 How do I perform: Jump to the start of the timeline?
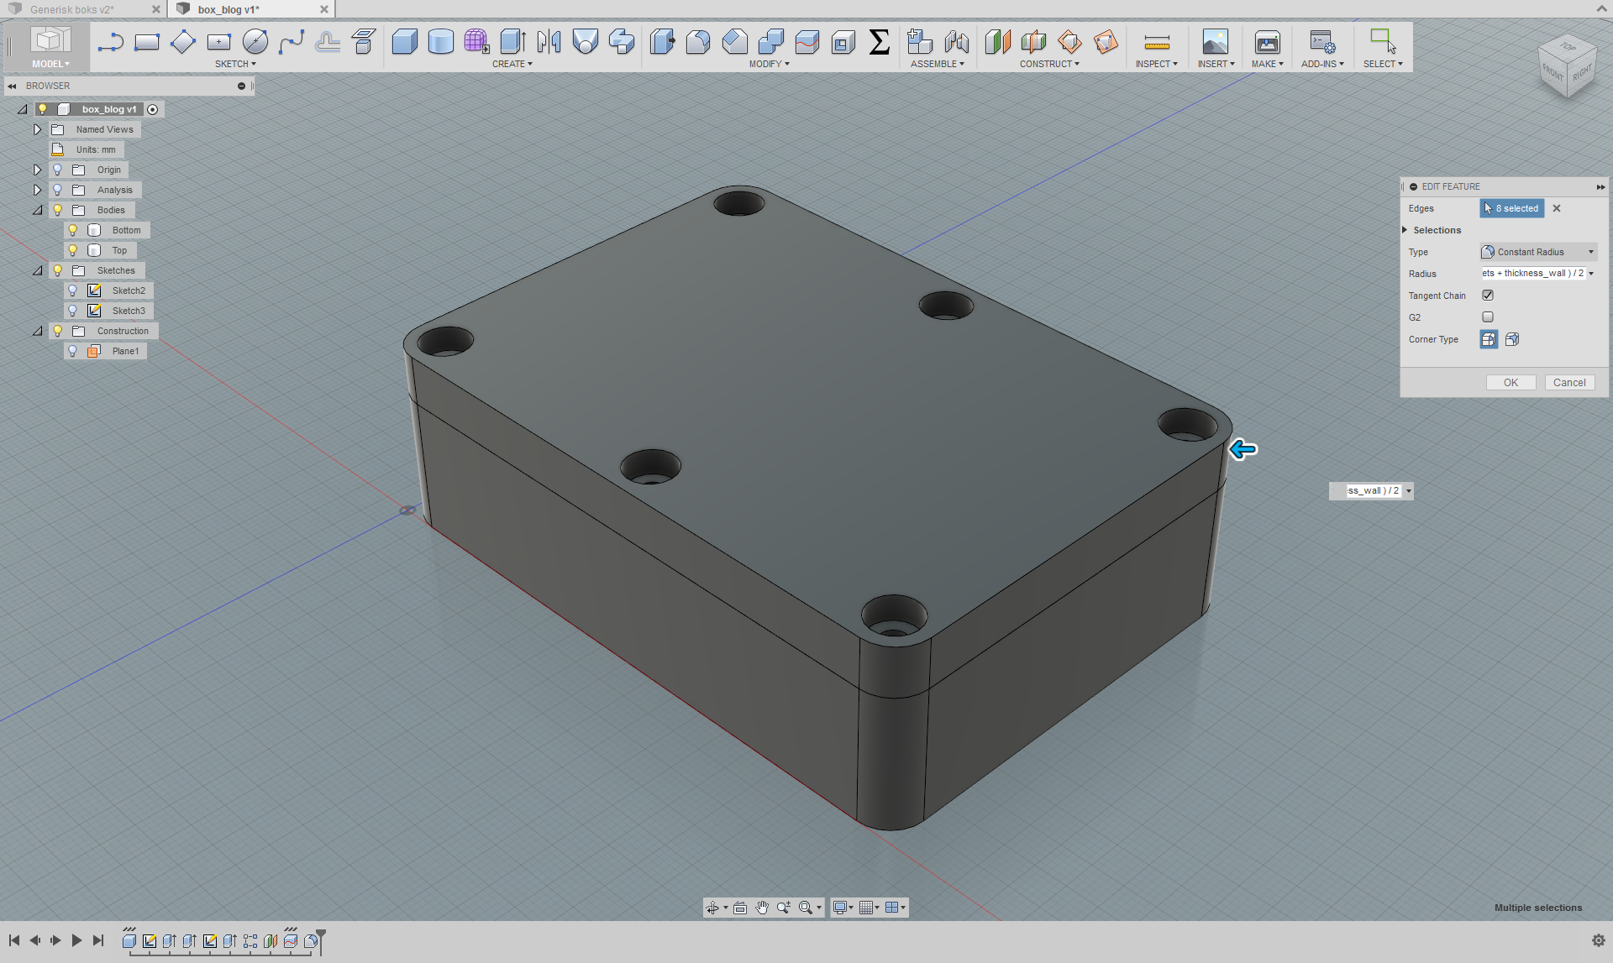(x=14, y=940)
